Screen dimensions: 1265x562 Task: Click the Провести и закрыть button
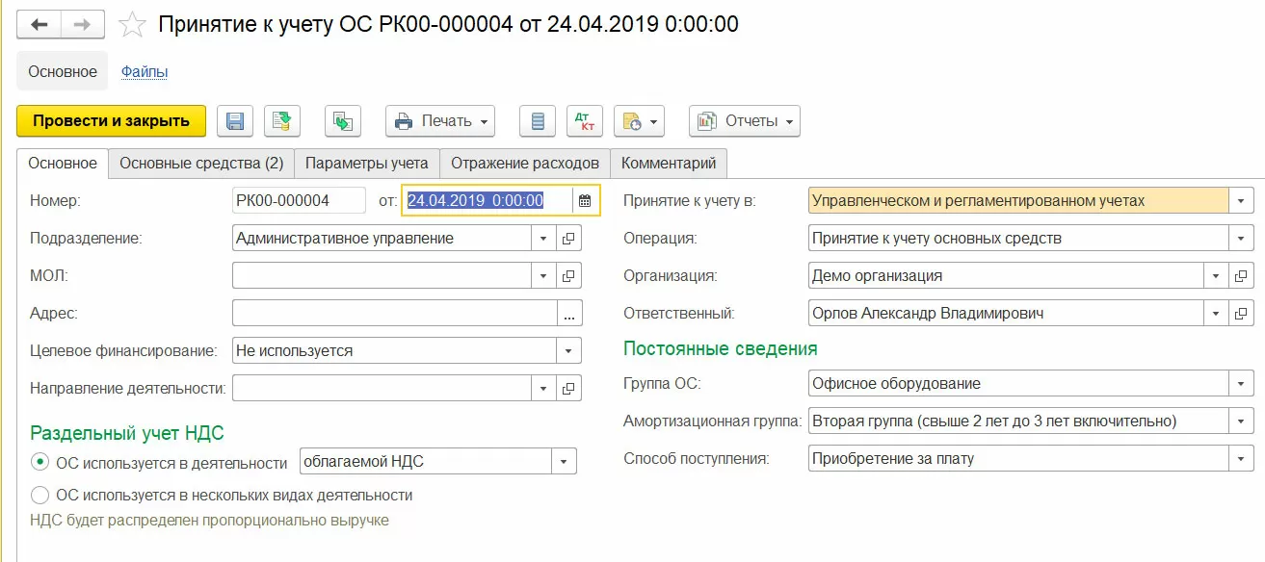(x=111, y=121)
